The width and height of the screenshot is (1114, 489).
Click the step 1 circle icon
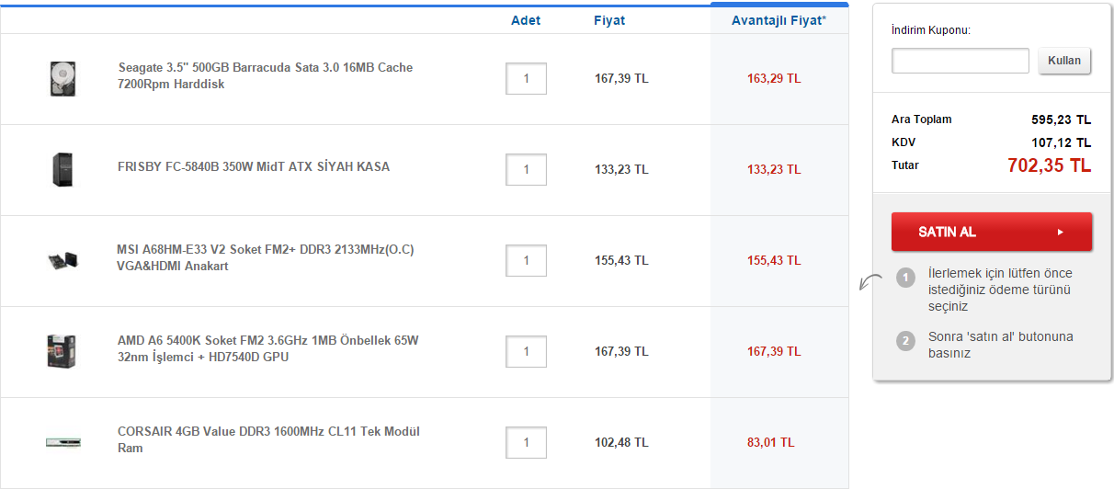pos(905,278)
